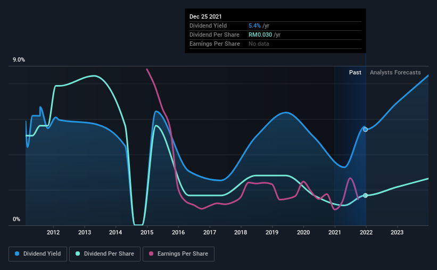
Task: Click the 'No data' earnings value
Action: tap(259, 44)
